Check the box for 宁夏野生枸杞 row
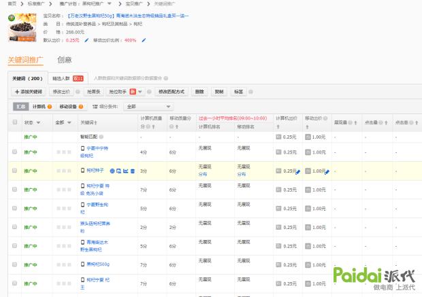This screenshot has width=422, height=297. pos(15,208)
